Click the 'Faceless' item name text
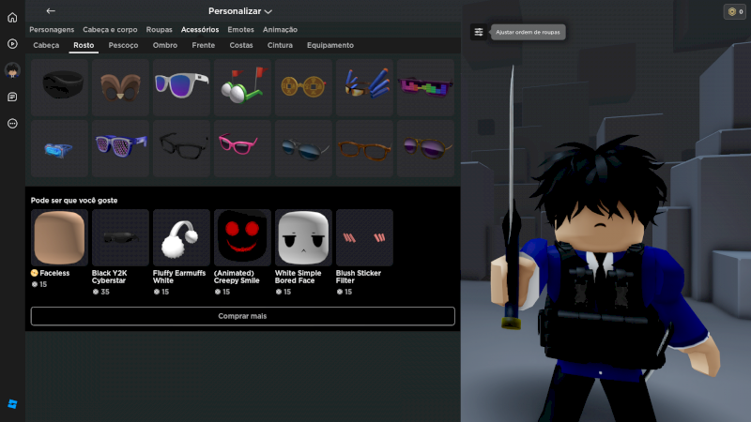The width and height of the screenshot is (751, 422). tap(54, 273)
